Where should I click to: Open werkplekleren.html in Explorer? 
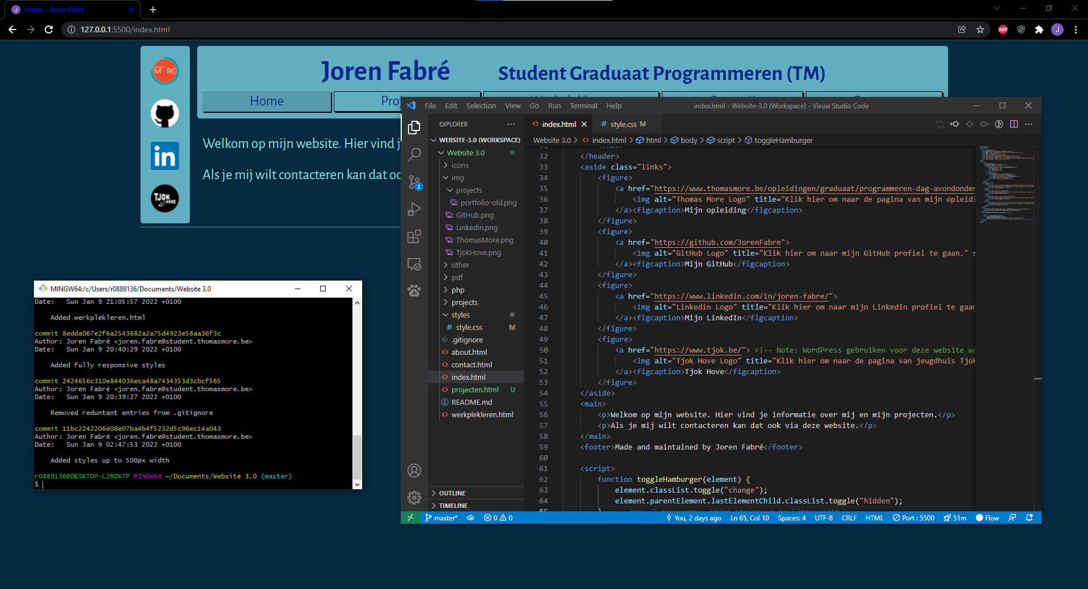(476, 414)
